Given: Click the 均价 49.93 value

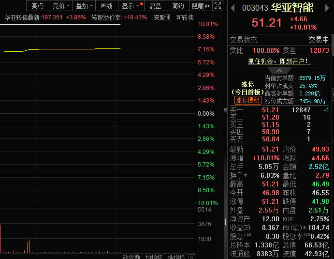Looking at the screenshot, I should click(320, 149).
